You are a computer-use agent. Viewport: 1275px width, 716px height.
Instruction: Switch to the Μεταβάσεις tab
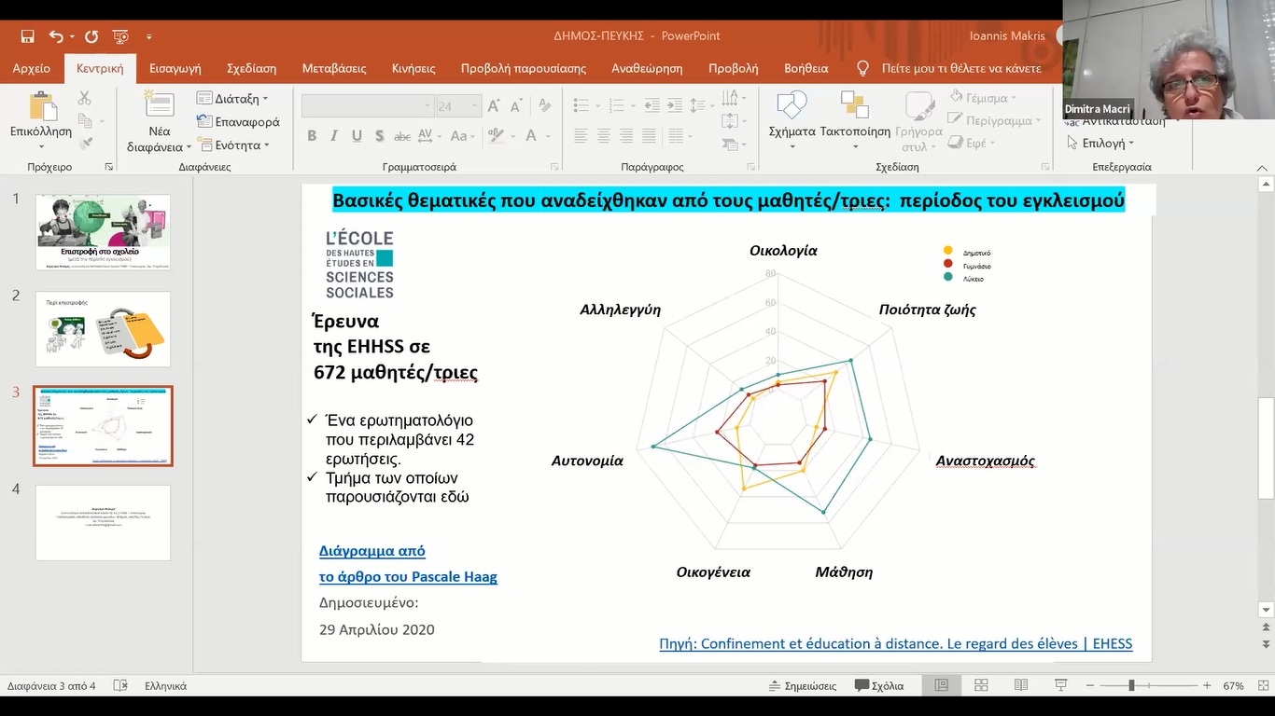click(334, 68)
